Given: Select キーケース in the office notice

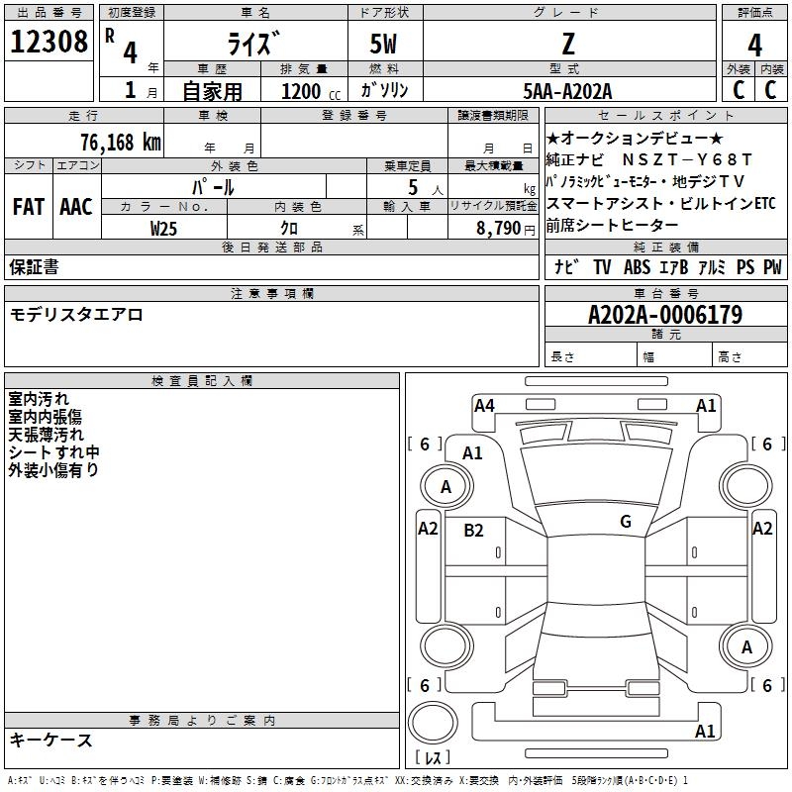Looking at the screenshot, I should pyautogui.click(x=50, y=740).
